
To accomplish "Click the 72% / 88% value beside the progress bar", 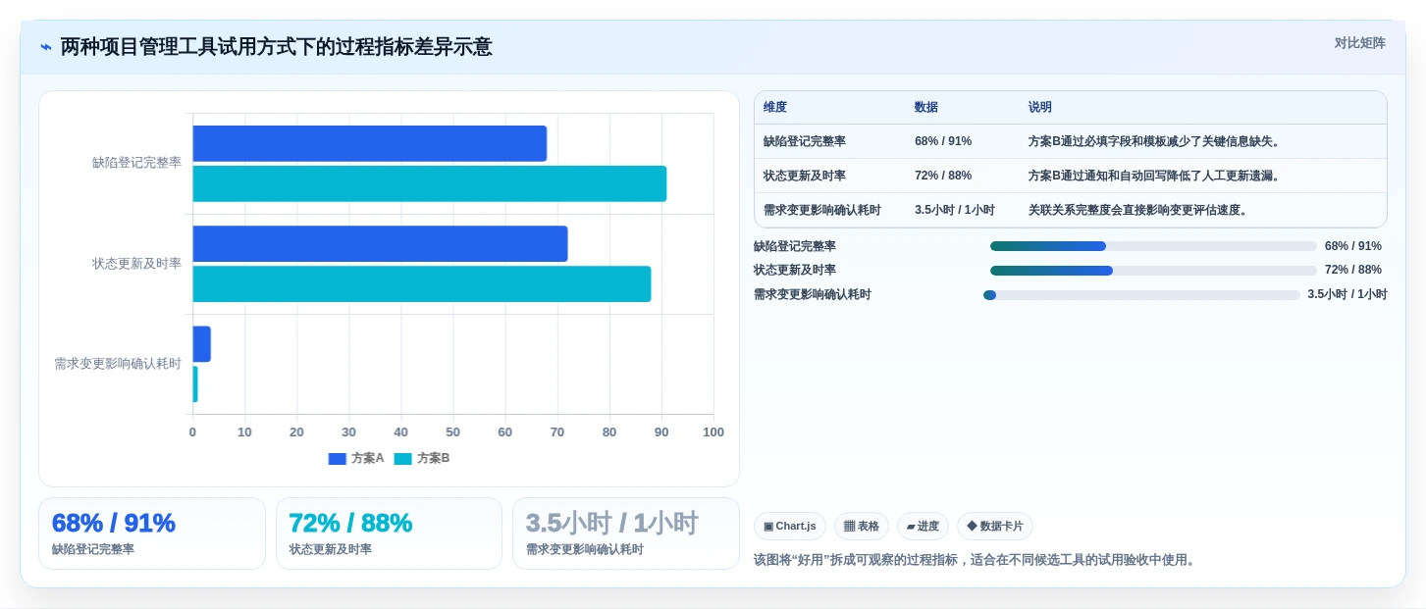I will [x=1352, y=270].
